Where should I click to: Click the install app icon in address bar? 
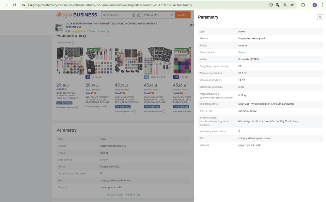(271, 5)
